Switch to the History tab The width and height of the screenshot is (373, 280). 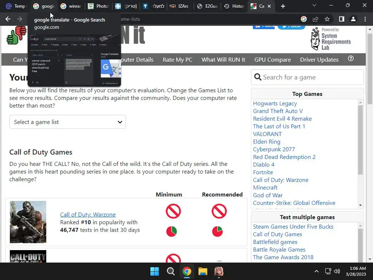click(234, 6)
